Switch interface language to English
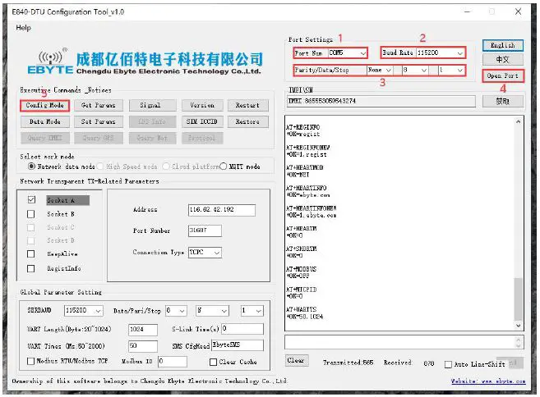The width and height of the screenshot is (540, 397). click(x=503, y=45)
